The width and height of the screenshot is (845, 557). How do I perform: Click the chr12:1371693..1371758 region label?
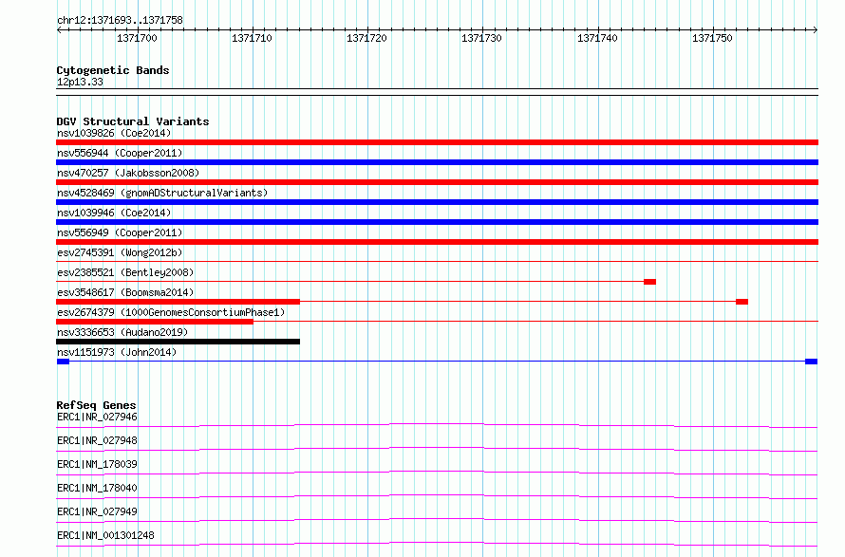120,20
